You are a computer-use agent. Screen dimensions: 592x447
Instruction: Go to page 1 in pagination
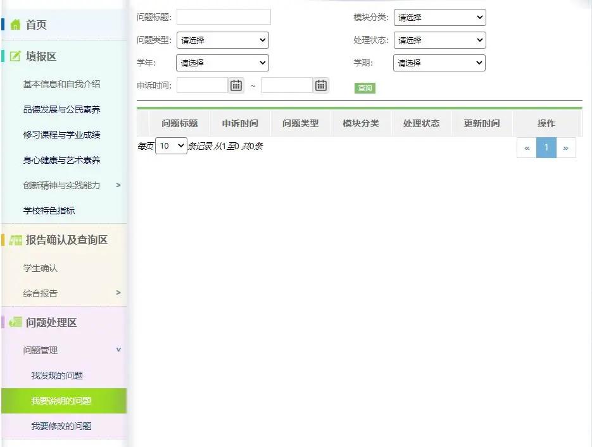(546, 147)
